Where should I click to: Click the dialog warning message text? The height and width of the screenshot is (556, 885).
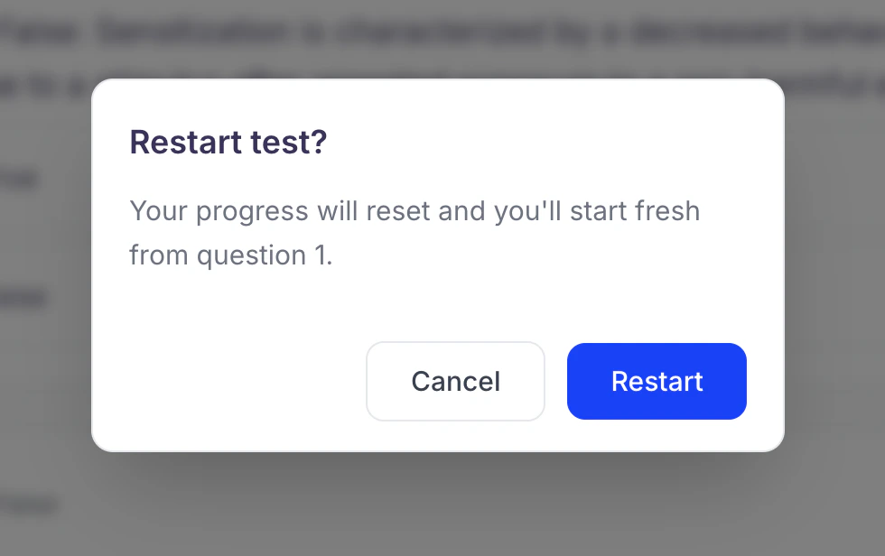(415, 232)
